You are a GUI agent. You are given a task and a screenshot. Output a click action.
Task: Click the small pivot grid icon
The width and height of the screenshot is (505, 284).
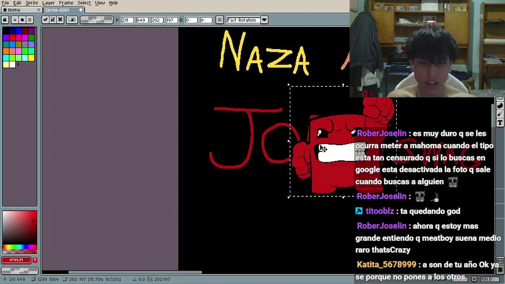(220, 20)
